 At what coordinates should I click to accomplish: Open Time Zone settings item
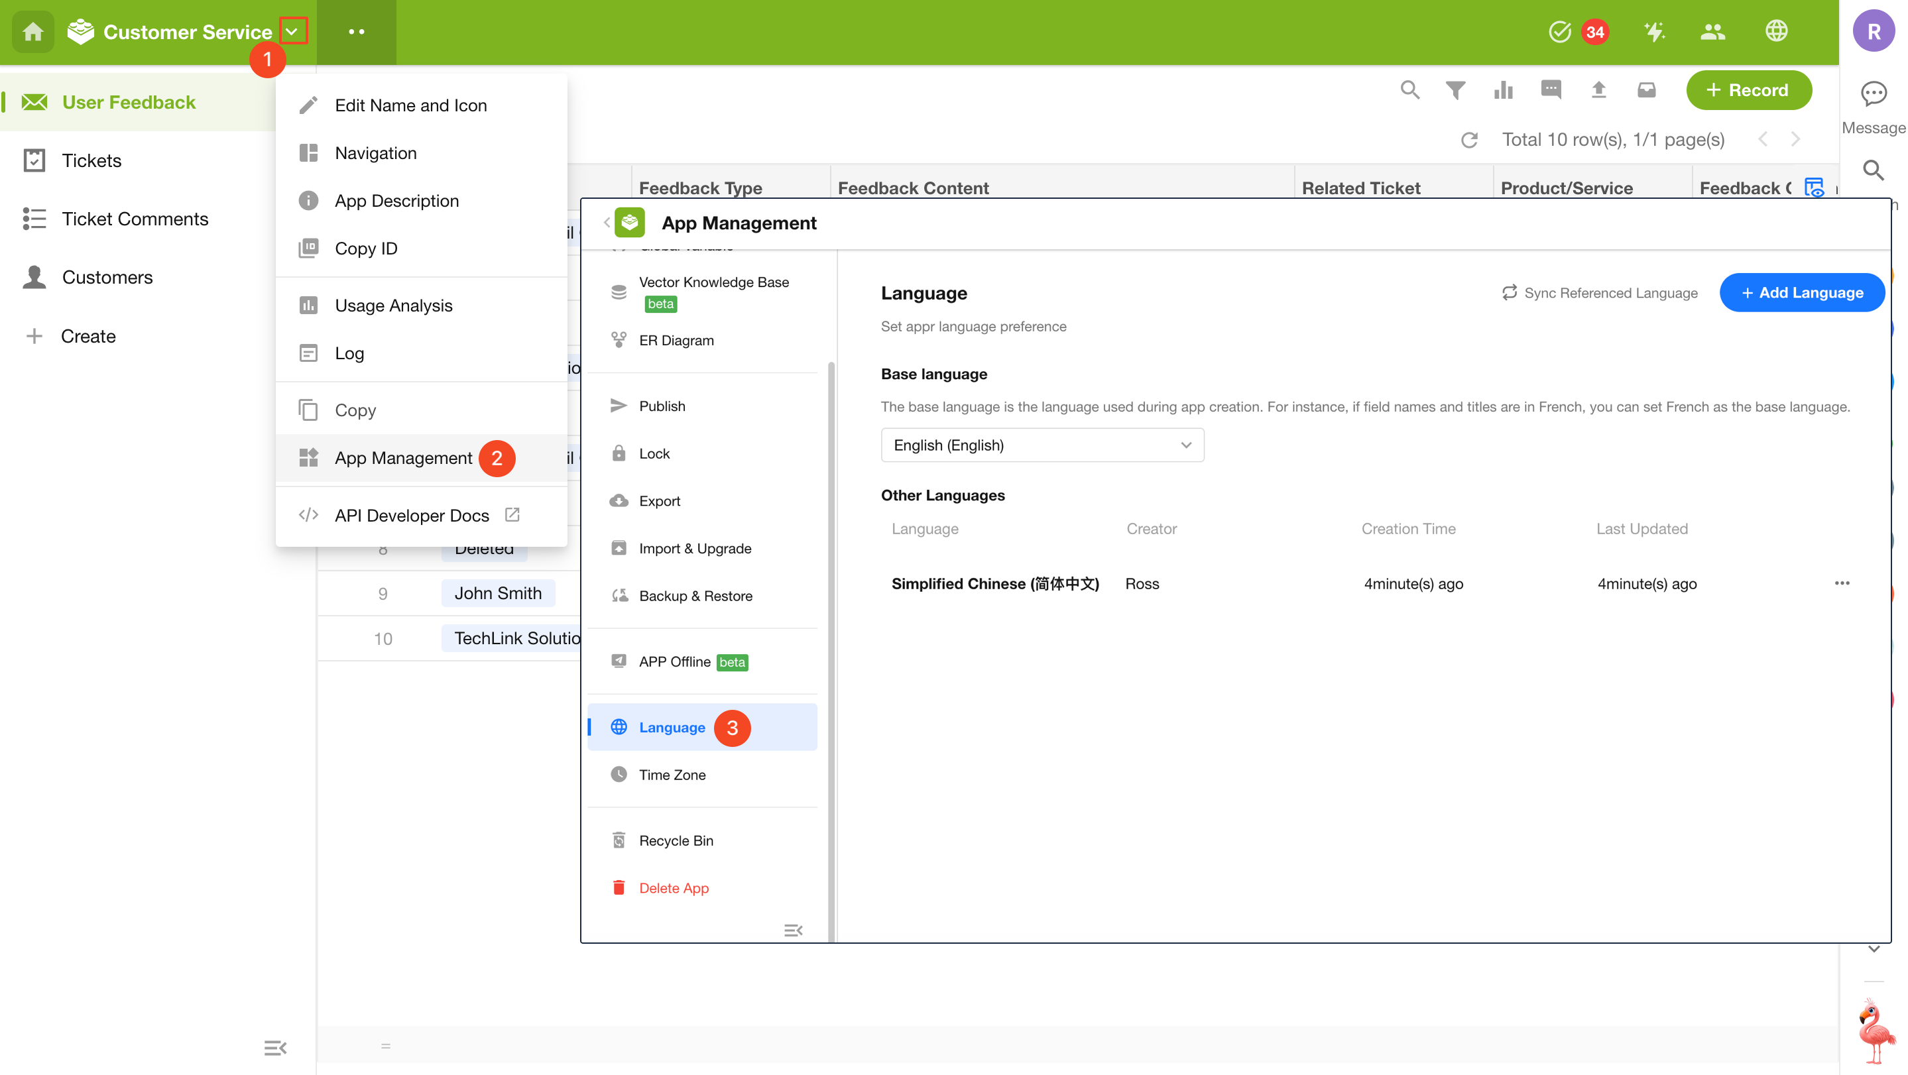click(672, 774)
